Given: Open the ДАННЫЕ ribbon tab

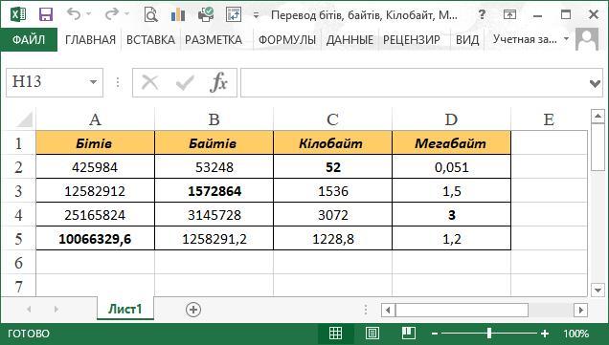Looking at the screenshot, I should 350,39.
